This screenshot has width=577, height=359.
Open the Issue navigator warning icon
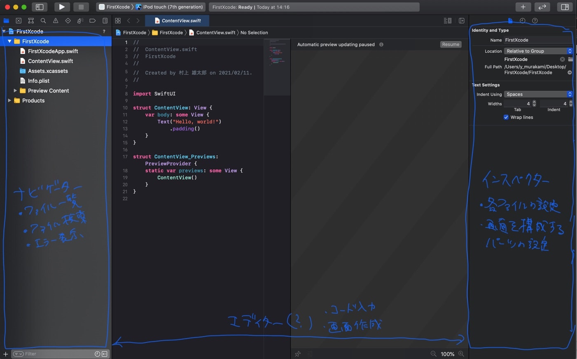tap(56, 21)
